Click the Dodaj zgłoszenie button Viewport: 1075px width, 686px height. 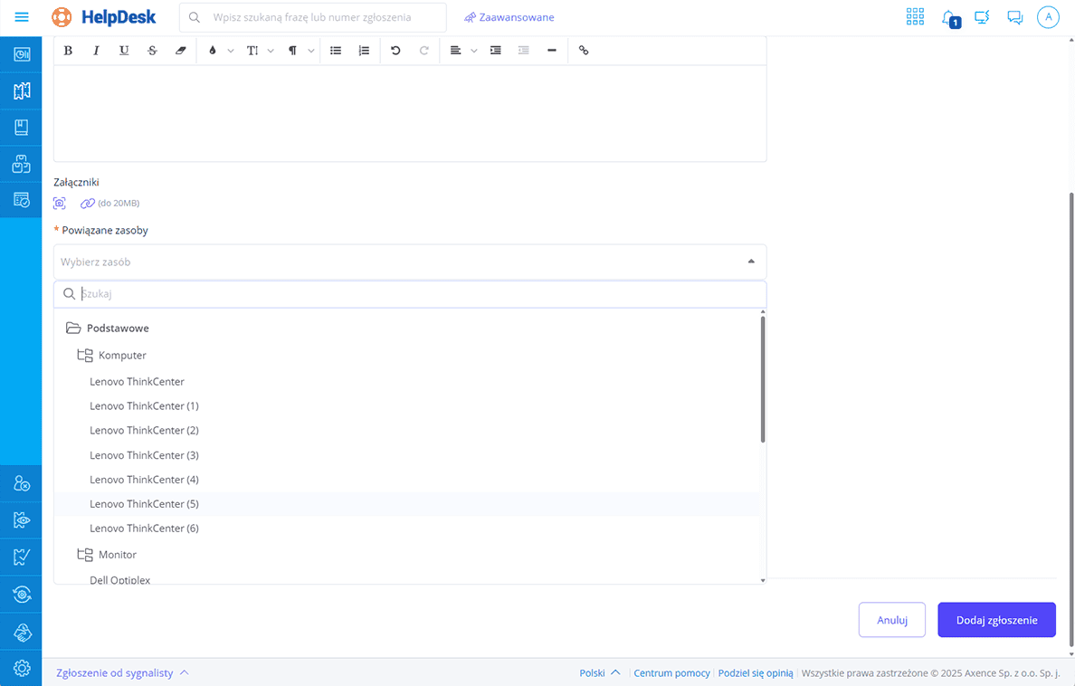pyautogui.click(x=996, y=620)
